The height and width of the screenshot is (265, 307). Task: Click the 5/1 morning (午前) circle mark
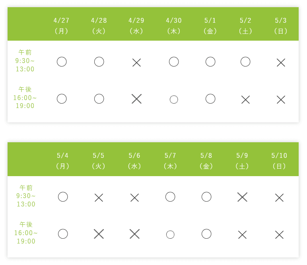210,62
